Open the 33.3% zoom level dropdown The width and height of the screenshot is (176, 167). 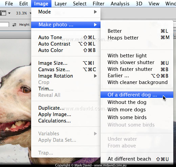(30, 13)
